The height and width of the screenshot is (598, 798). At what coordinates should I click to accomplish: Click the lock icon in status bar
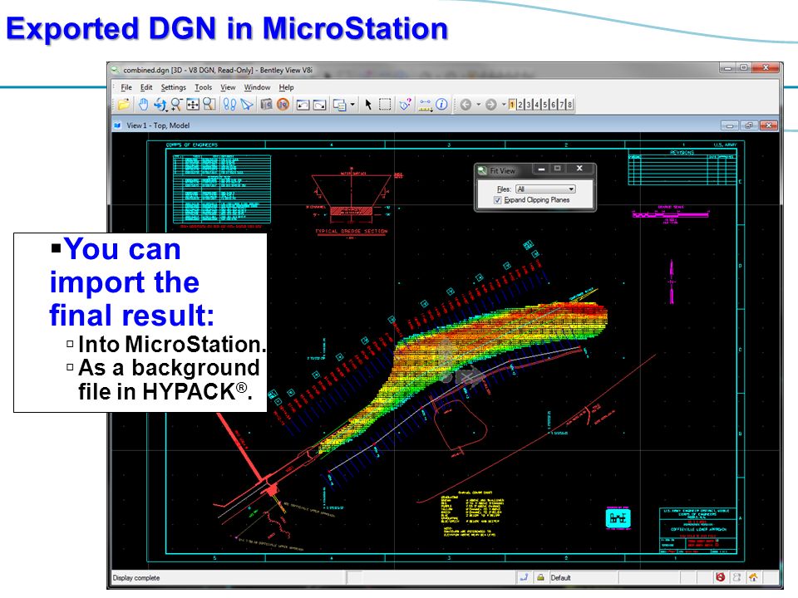point(540,577)
